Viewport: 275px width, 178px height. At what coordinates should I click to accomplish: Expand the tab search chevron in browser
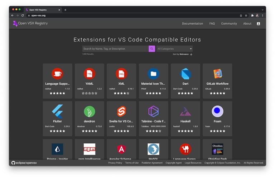(x=262, y=10)
